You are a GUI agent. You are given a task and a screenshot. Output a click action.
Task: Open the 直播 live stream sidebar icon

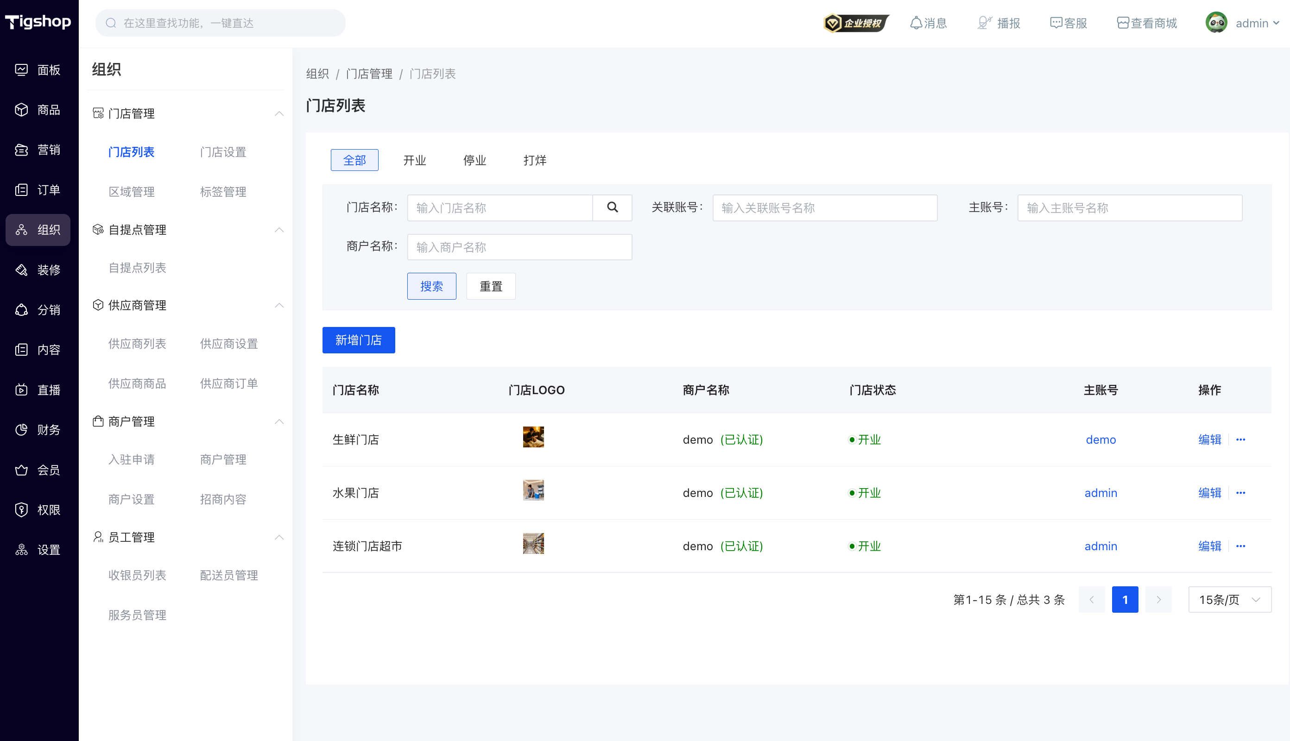tap(21, 390)
